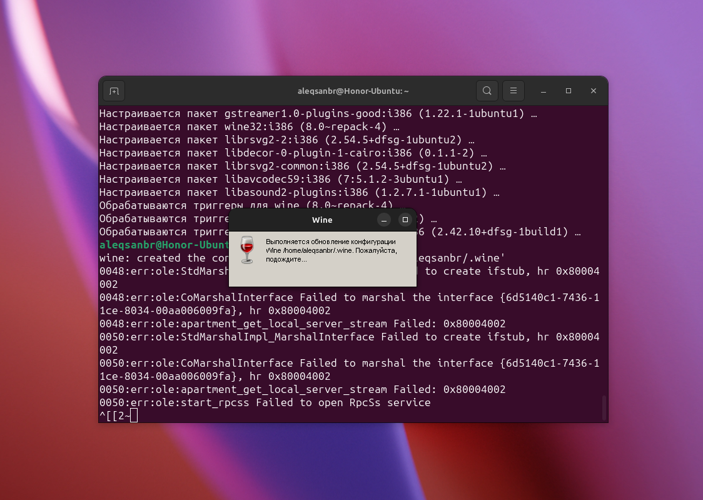Maximize the Wine dialog window

[x=405, y=220]
